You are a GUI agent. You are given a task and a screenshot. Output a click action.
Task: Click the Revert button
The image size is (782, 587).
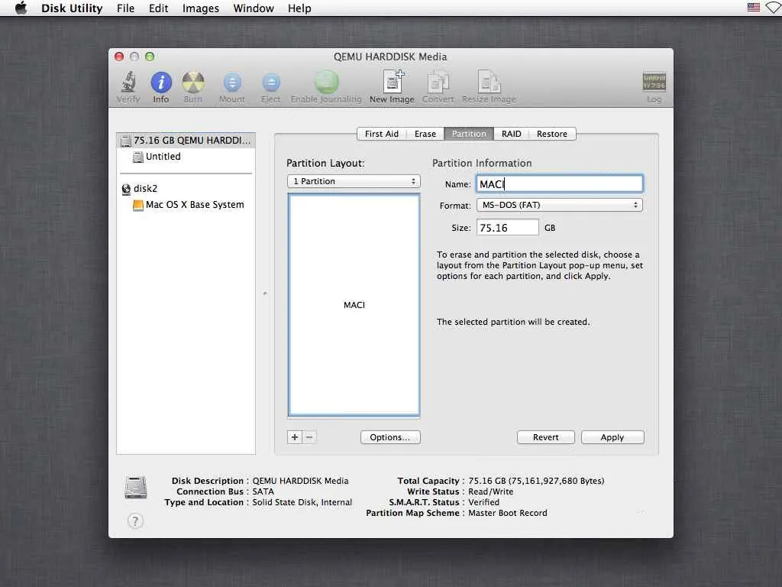pos(545,437)
